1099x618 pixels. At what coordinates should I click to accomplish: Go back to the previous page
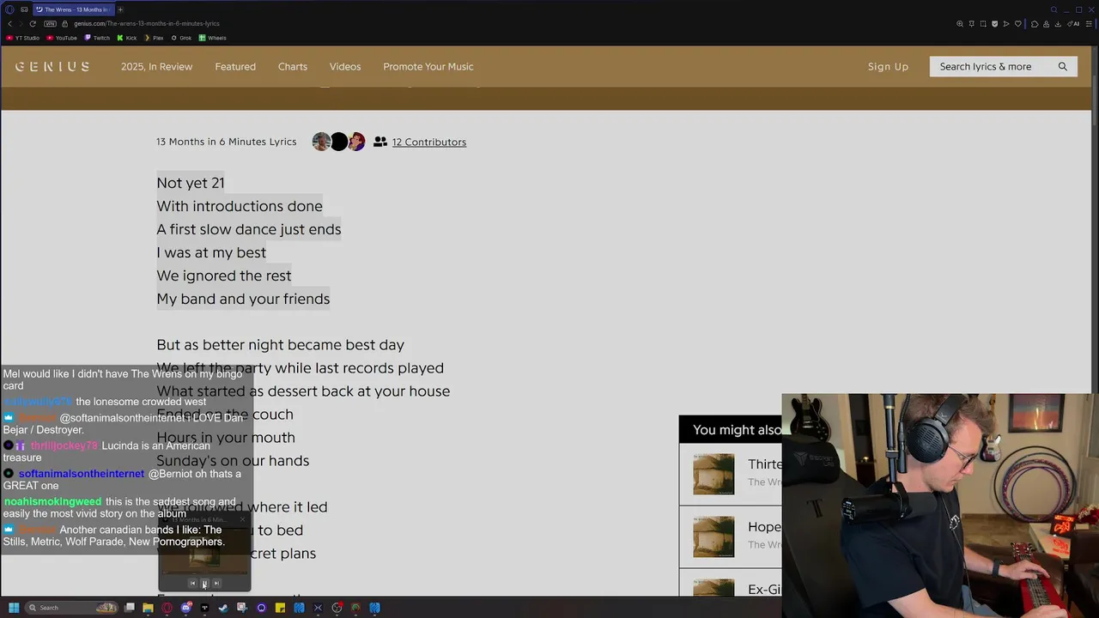[x=9, y=24]
